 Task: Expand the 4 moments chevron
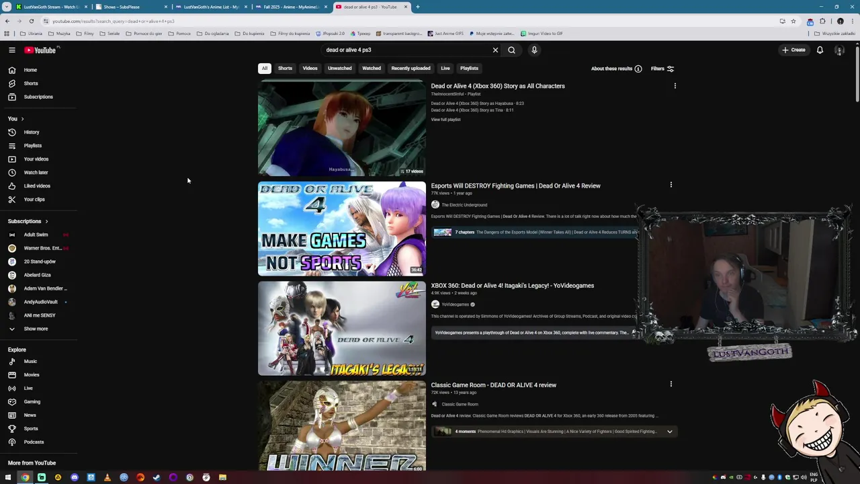[669, 432]
